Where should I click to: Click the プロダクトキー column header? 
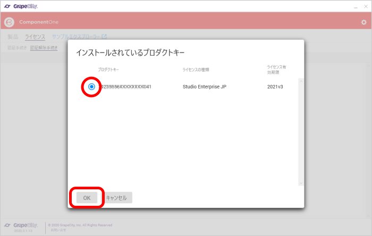[x=108, y=69]
